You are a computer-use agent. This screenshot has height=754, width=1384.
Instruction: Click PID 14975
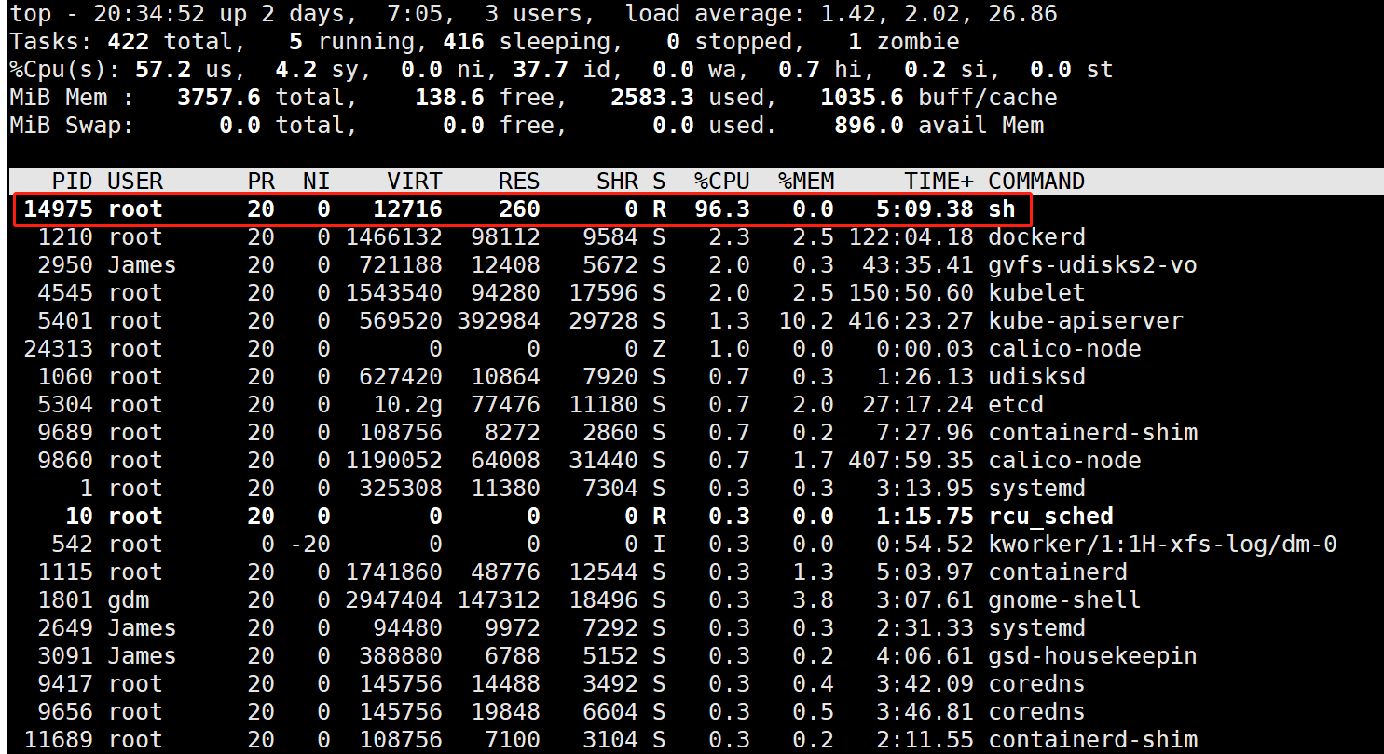click(59, 209)
